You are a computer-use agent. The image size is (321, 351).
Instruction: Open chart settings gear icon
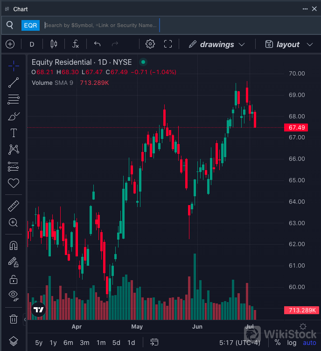[x=150, y=44]
